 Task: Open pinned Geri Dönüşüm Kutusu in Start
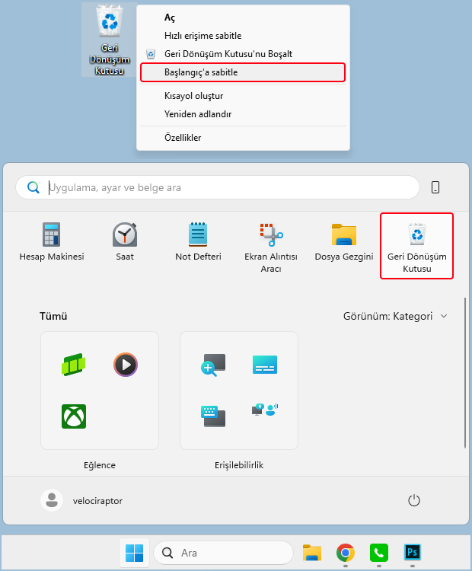tap(416, 246)
